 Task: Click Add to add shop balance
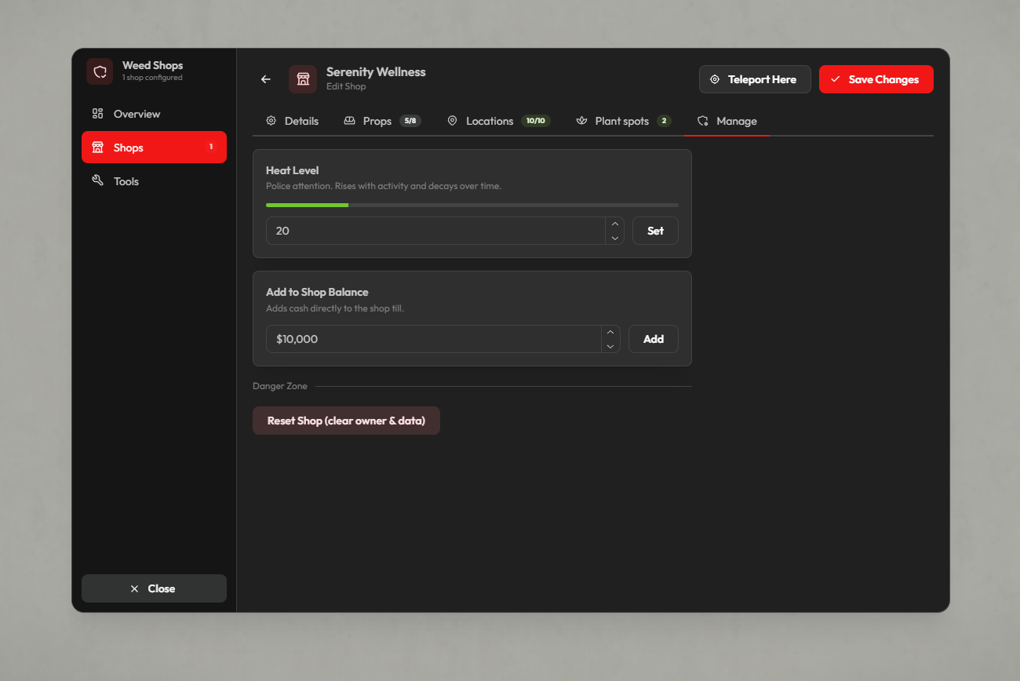(x=654, y=339)
